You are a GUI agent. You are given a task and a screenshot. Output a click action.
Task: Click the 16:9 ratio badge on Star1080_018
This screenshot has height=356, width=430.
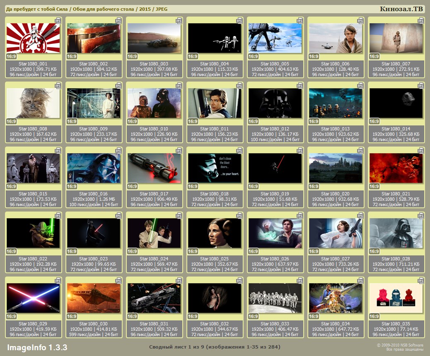click(193, 186)
